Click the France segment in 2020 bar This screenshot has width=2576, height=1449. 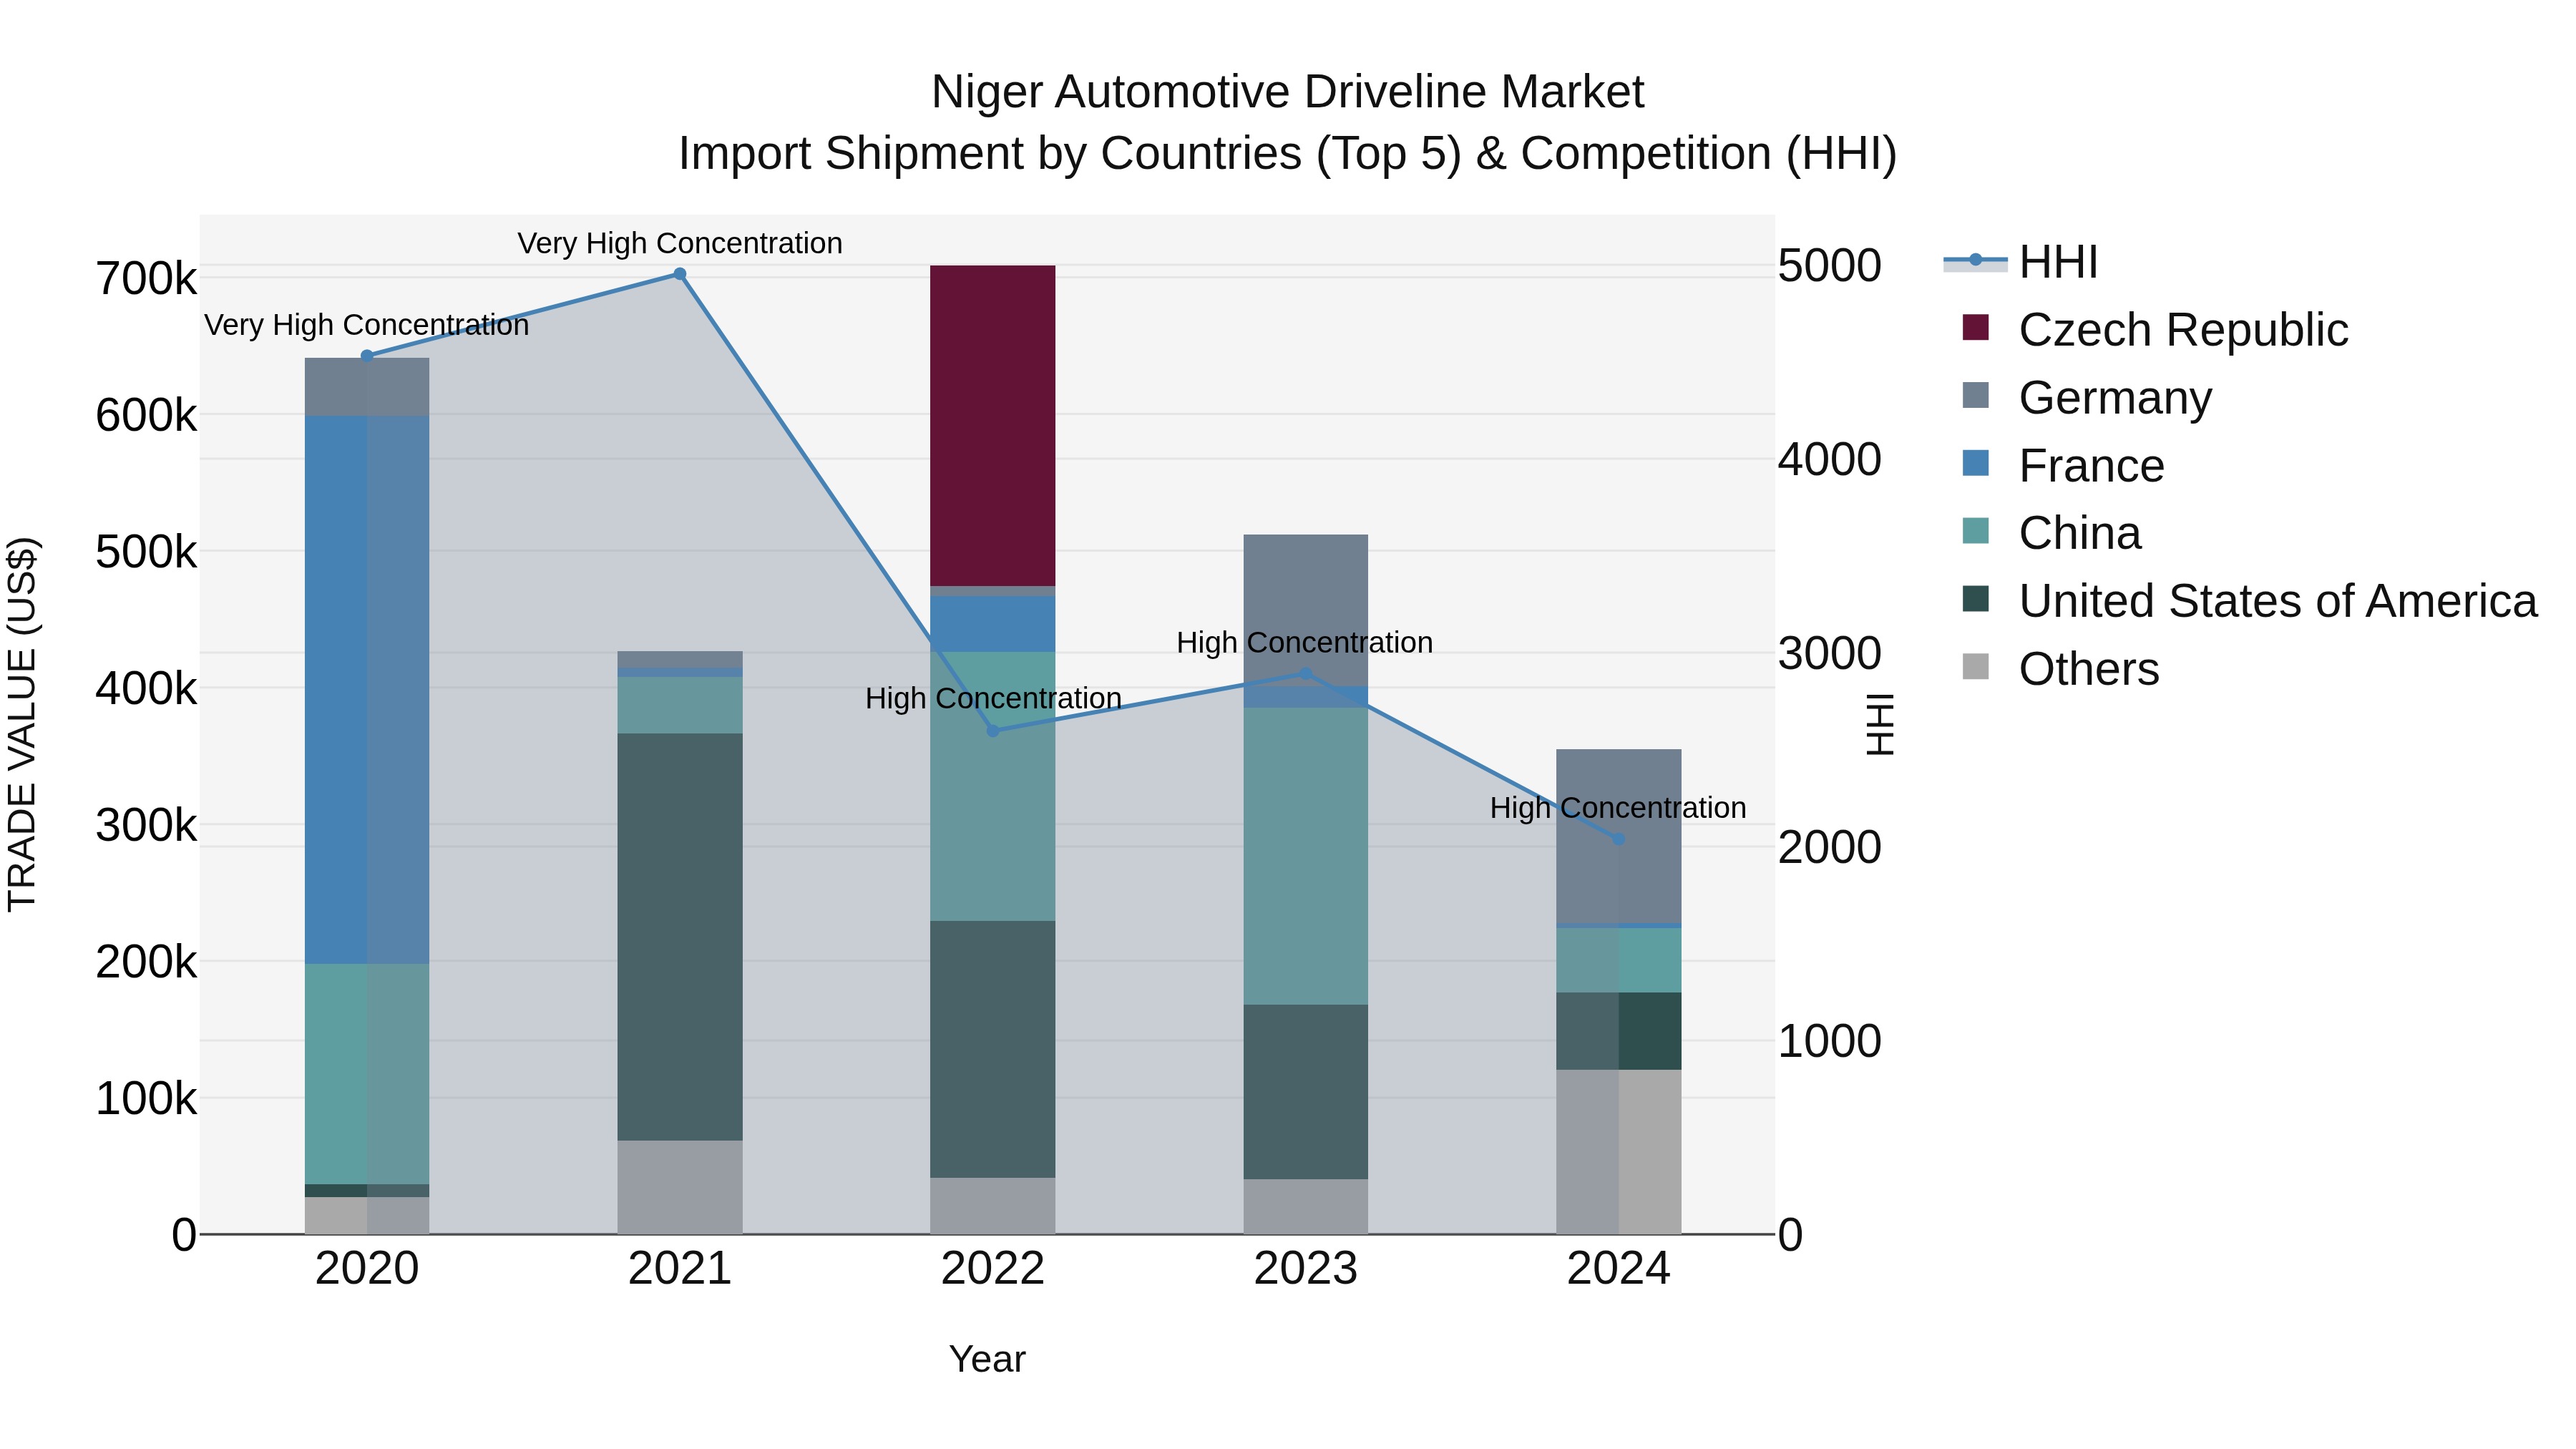367,690
